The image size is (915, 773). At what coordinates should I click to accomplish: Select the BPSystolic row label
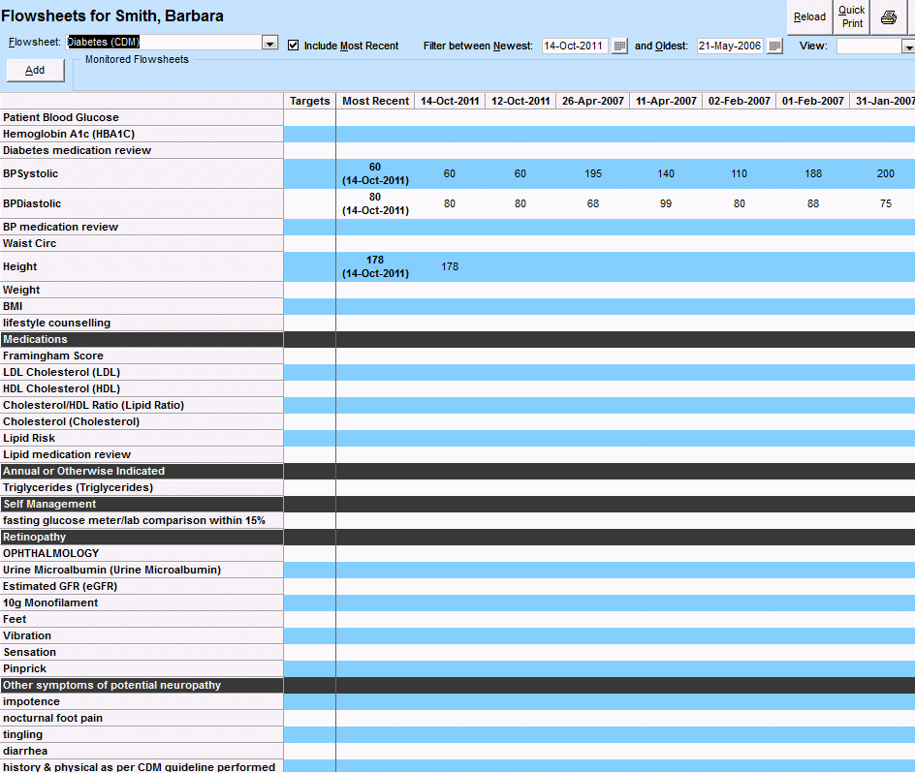point(142,173)
